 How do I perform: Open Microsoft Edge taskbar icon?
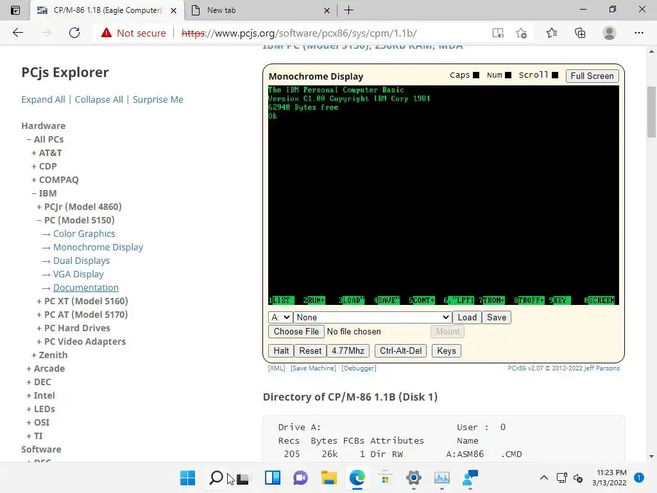coord(357,478)
